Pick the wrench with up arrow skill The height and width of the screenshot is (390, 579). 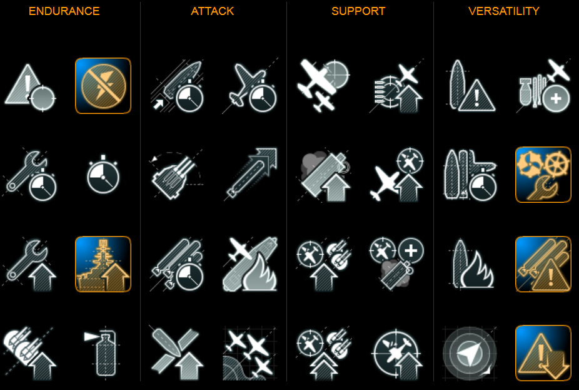tap(30, 264)
